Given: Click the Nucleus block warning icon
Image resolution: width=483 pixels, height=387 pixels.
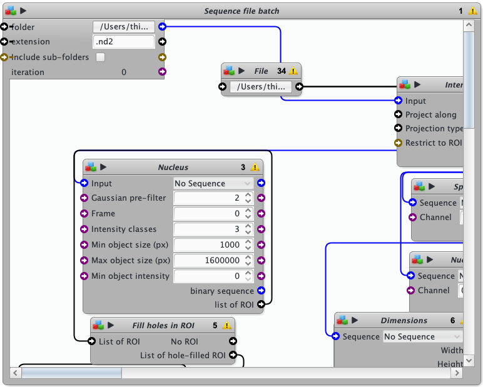Looking at the screenshot, I should [x=255, y=168].
